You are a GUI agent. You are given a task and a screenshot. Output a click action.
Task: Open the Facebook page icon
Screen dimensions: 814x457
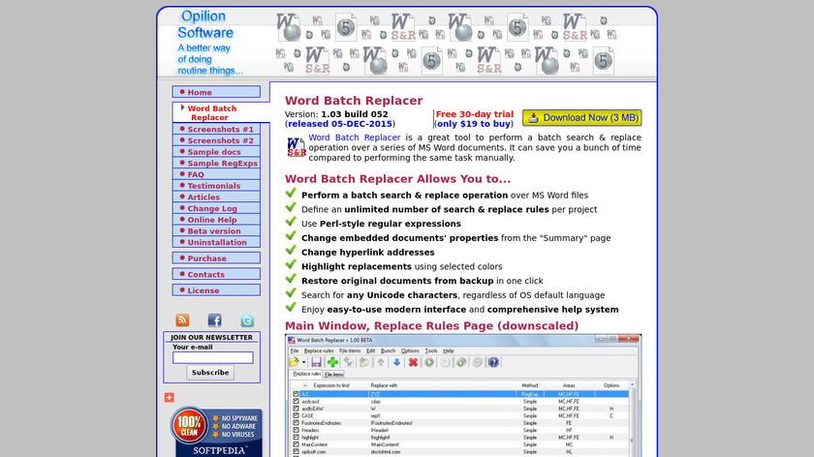click(214, 320)
